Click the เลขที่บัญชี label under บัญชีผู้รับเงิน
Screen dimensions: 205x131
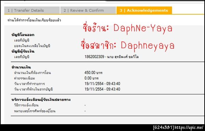[x=22, y=57]
